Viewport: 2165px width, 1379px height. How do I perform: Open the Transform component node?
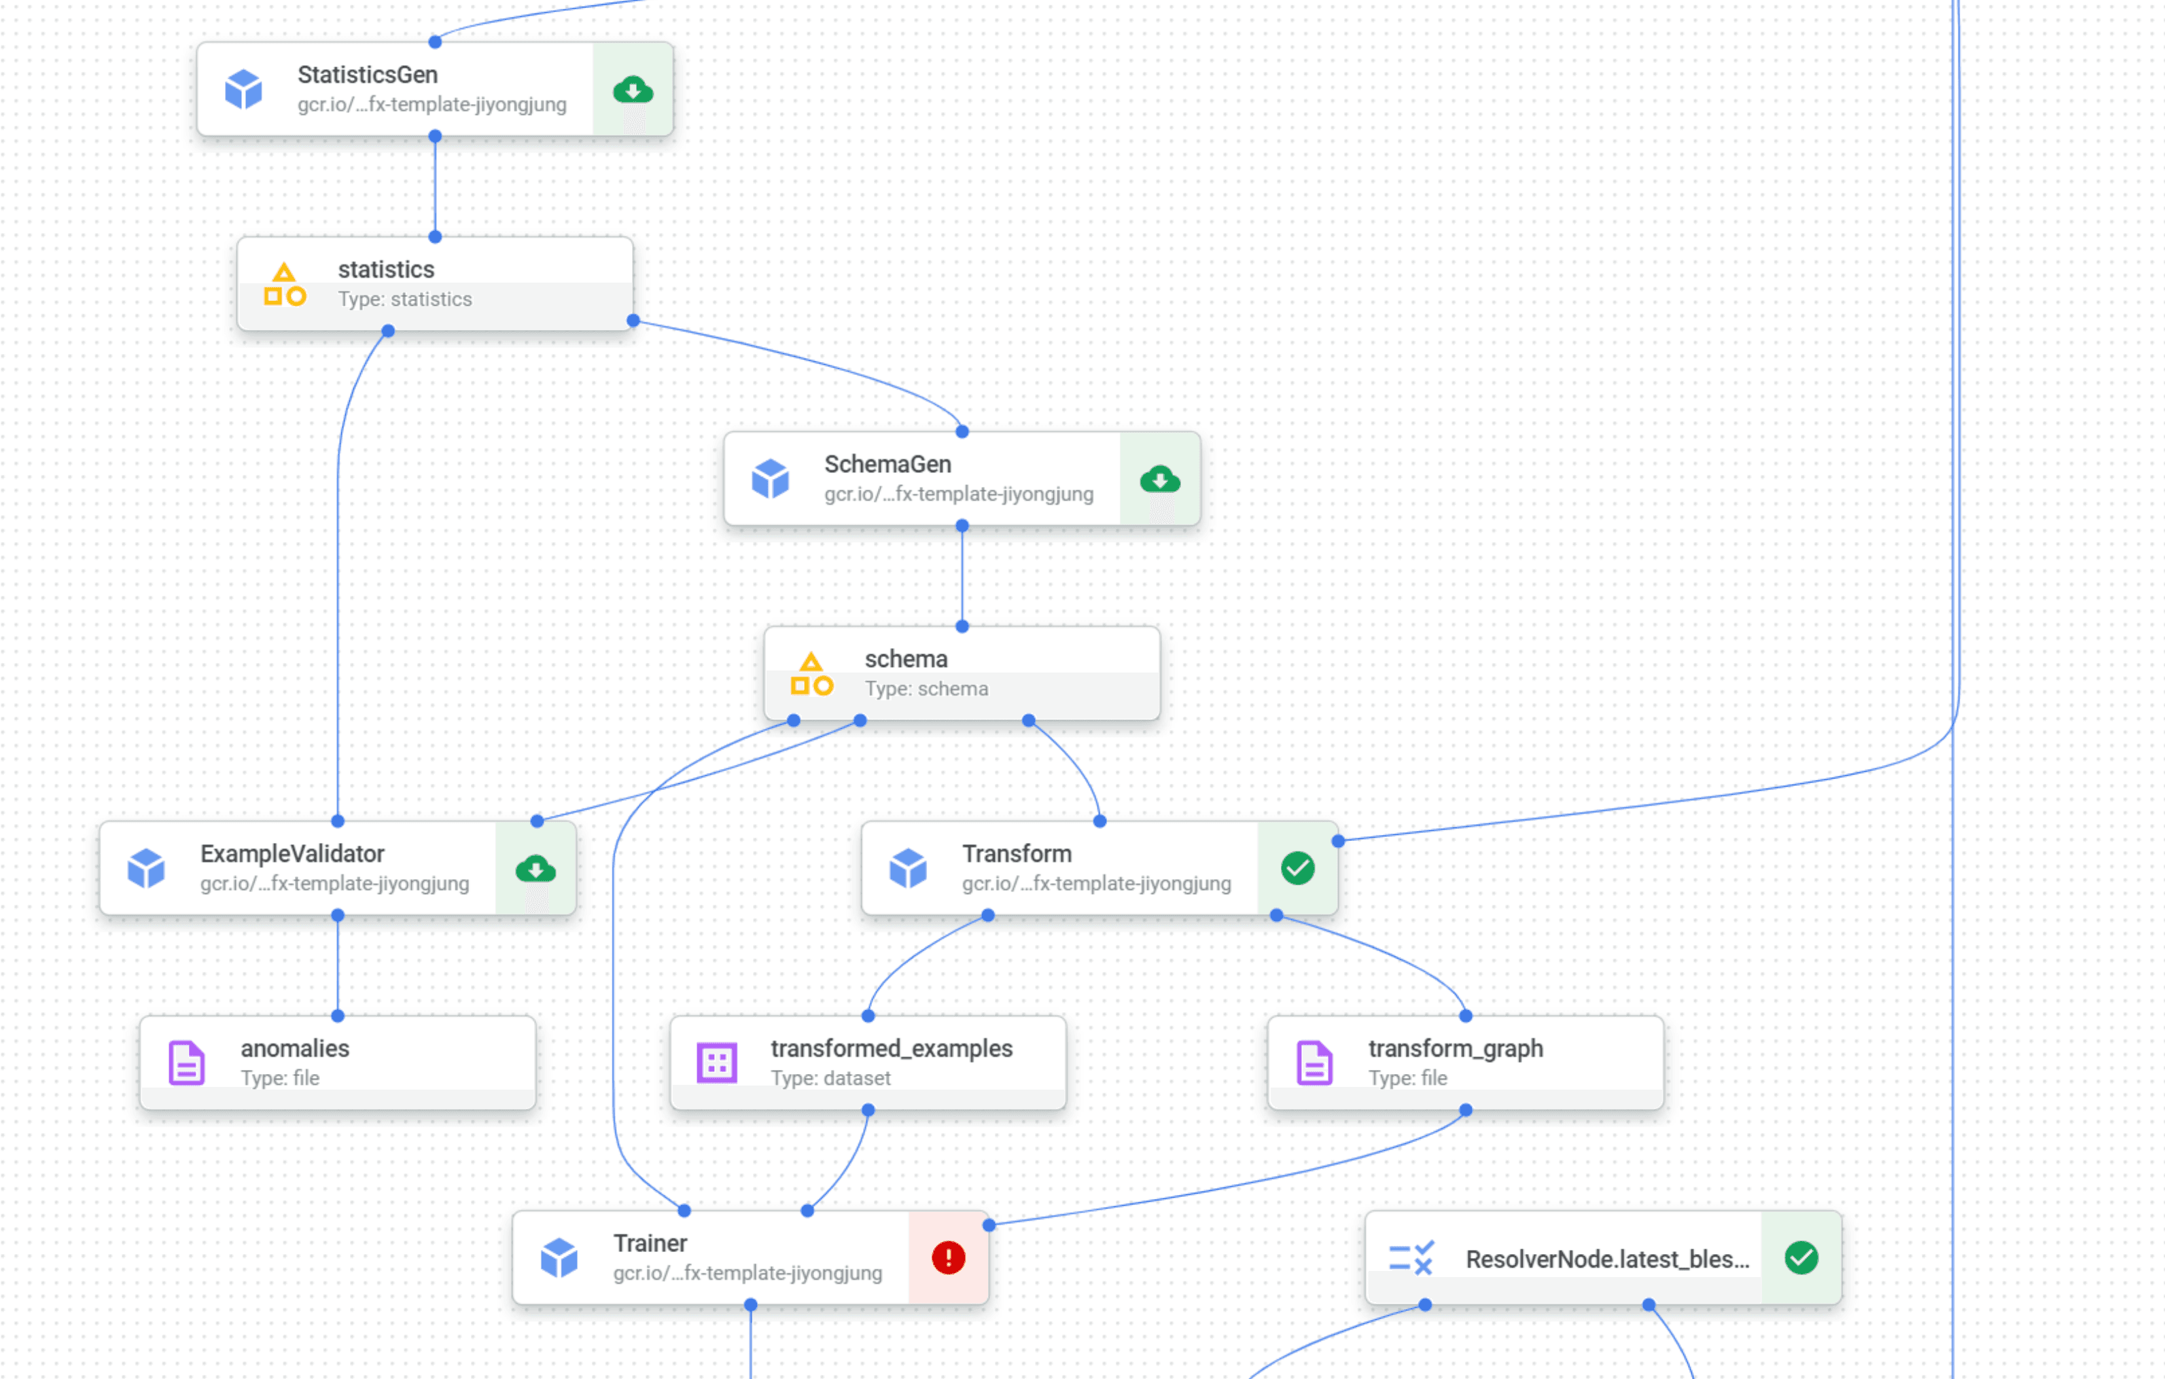1059,868
